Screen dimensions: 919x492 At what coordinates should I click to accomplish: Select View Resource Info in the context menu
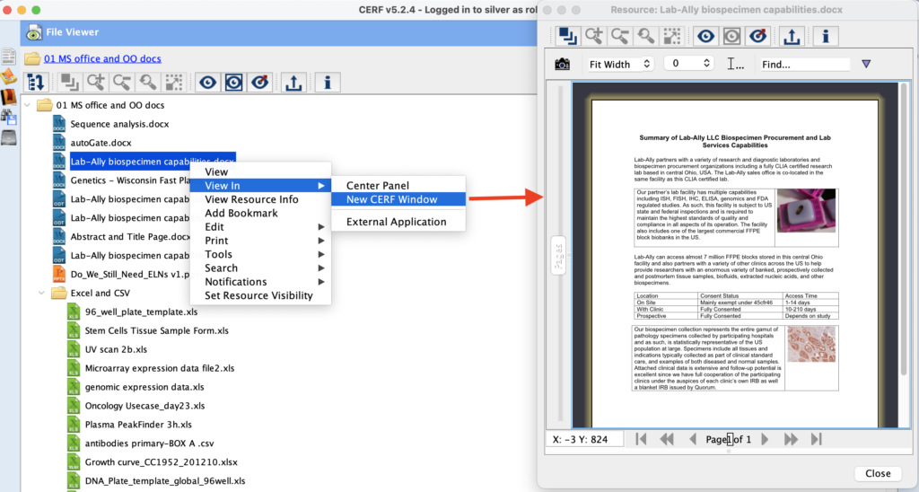pyautogui.click(x=251, y=199)
